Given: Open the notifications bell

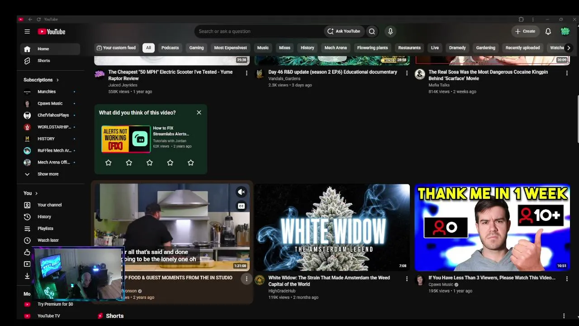Looking at the screenshot, I should click(x=548, y=31).
